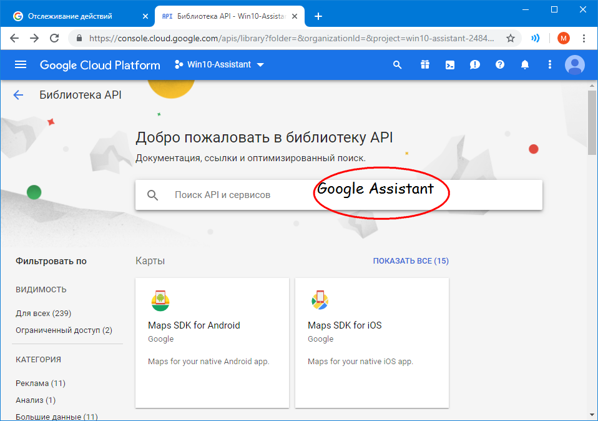Viewport: 598px width, 421px height.
Task: Go back with the API library arrow
Action: 18,95
